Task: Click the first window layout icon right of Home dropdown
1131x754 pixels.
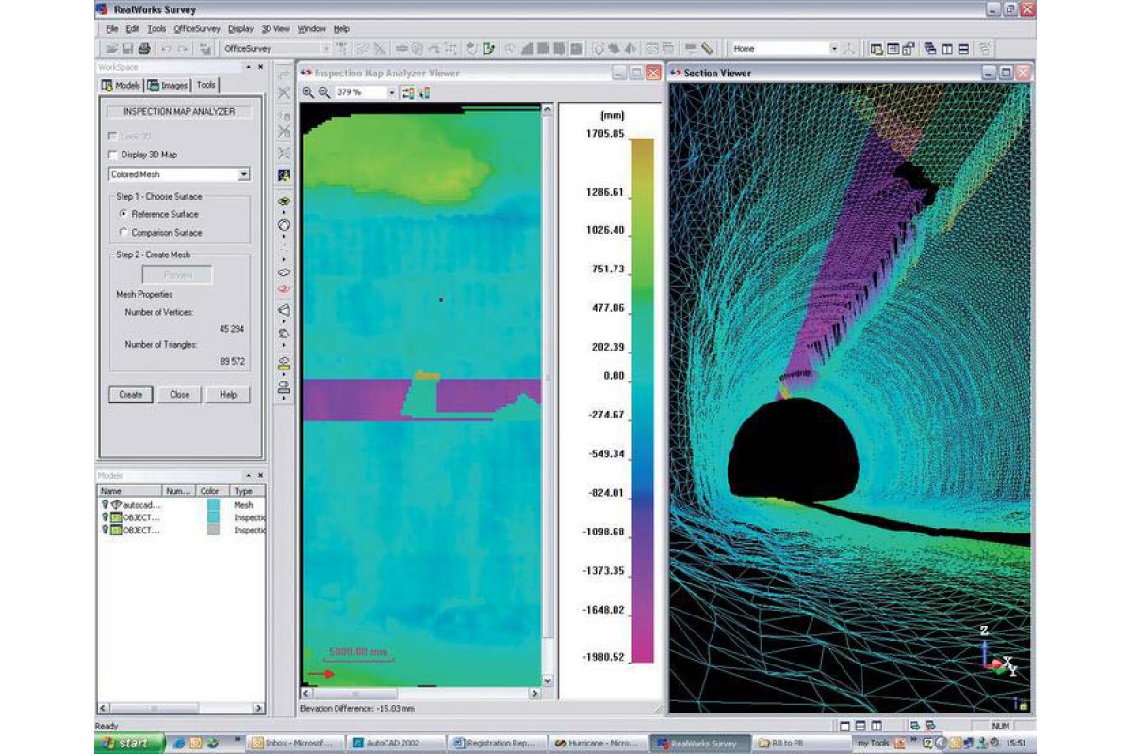Action: 877,48
